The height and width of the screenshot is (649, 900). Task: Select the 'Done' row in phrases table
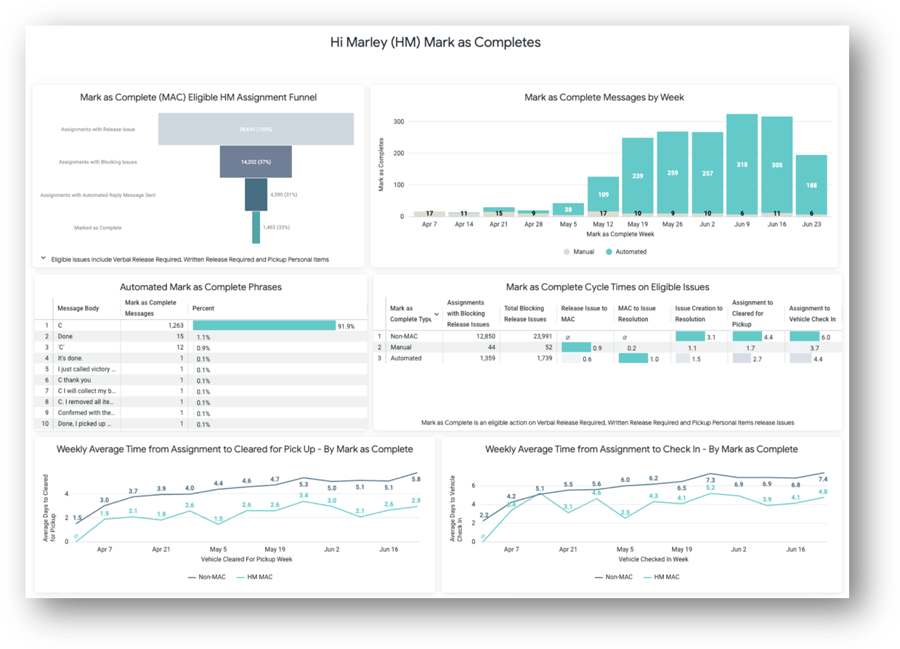click(65, 336)
